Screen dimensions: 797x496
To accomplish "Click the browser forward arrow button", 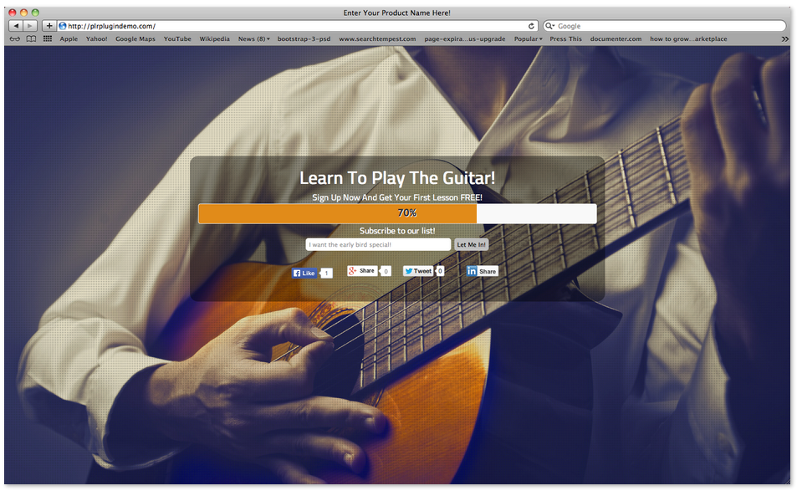I will (x=30, y=26).
